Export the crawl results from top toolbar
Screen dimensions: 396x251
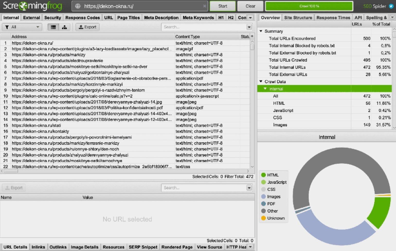click(87, 27)
